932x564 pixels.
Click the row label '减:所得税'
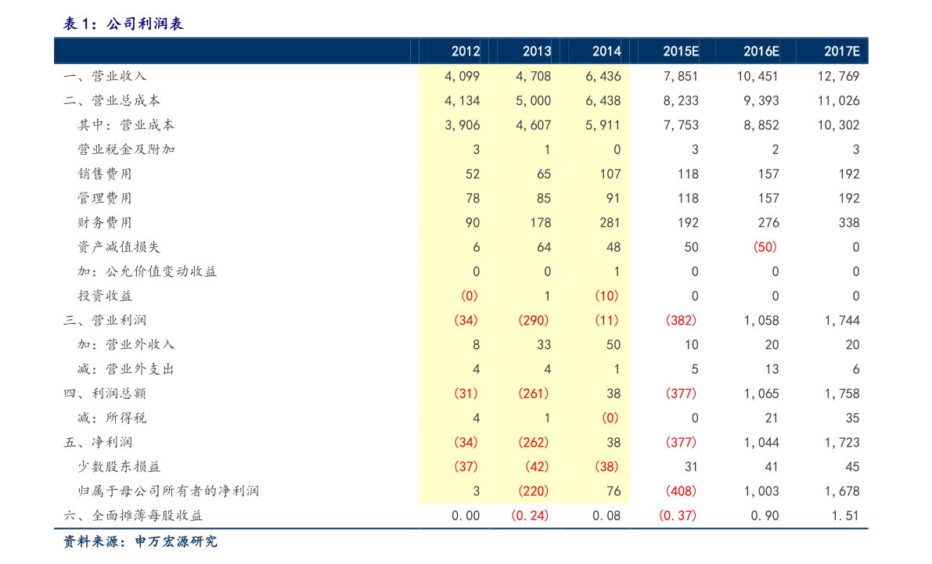112,417
